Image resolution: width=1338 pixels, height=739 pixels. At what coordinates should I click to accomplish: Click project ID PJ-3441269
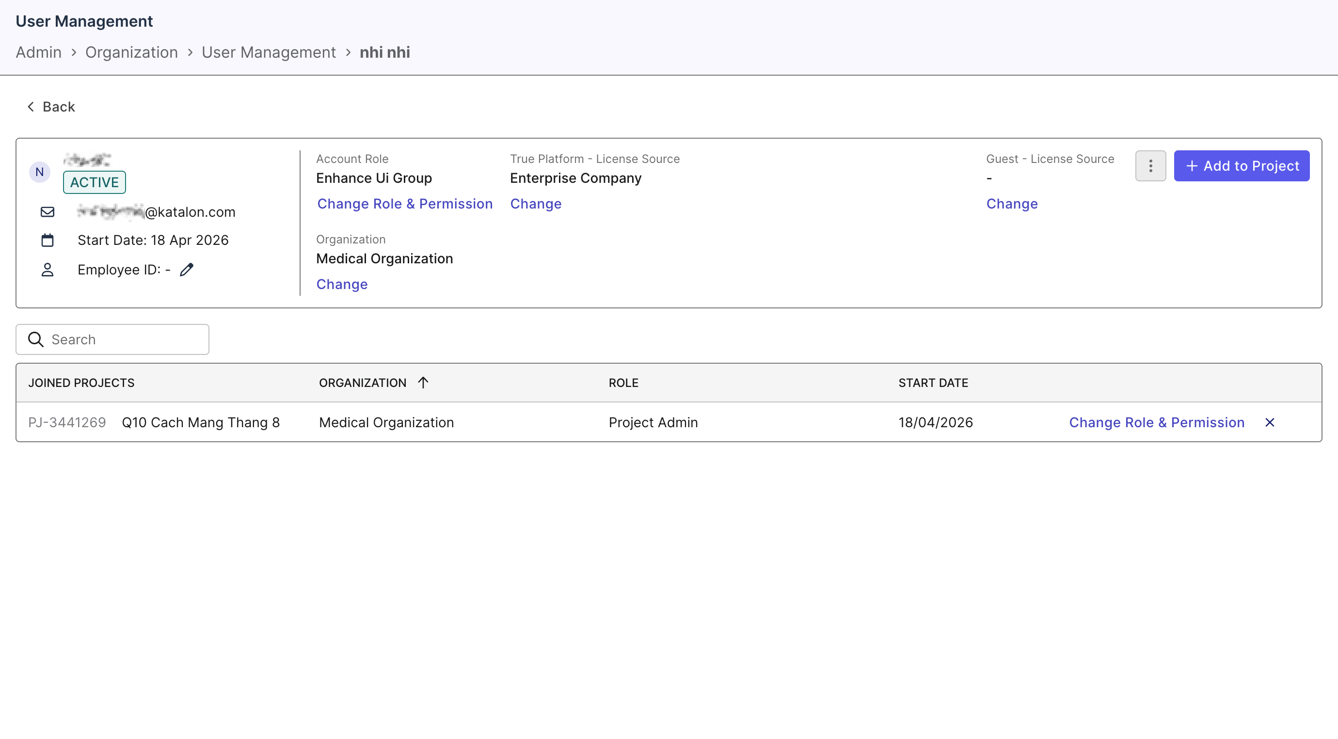(x=67, y=422)
